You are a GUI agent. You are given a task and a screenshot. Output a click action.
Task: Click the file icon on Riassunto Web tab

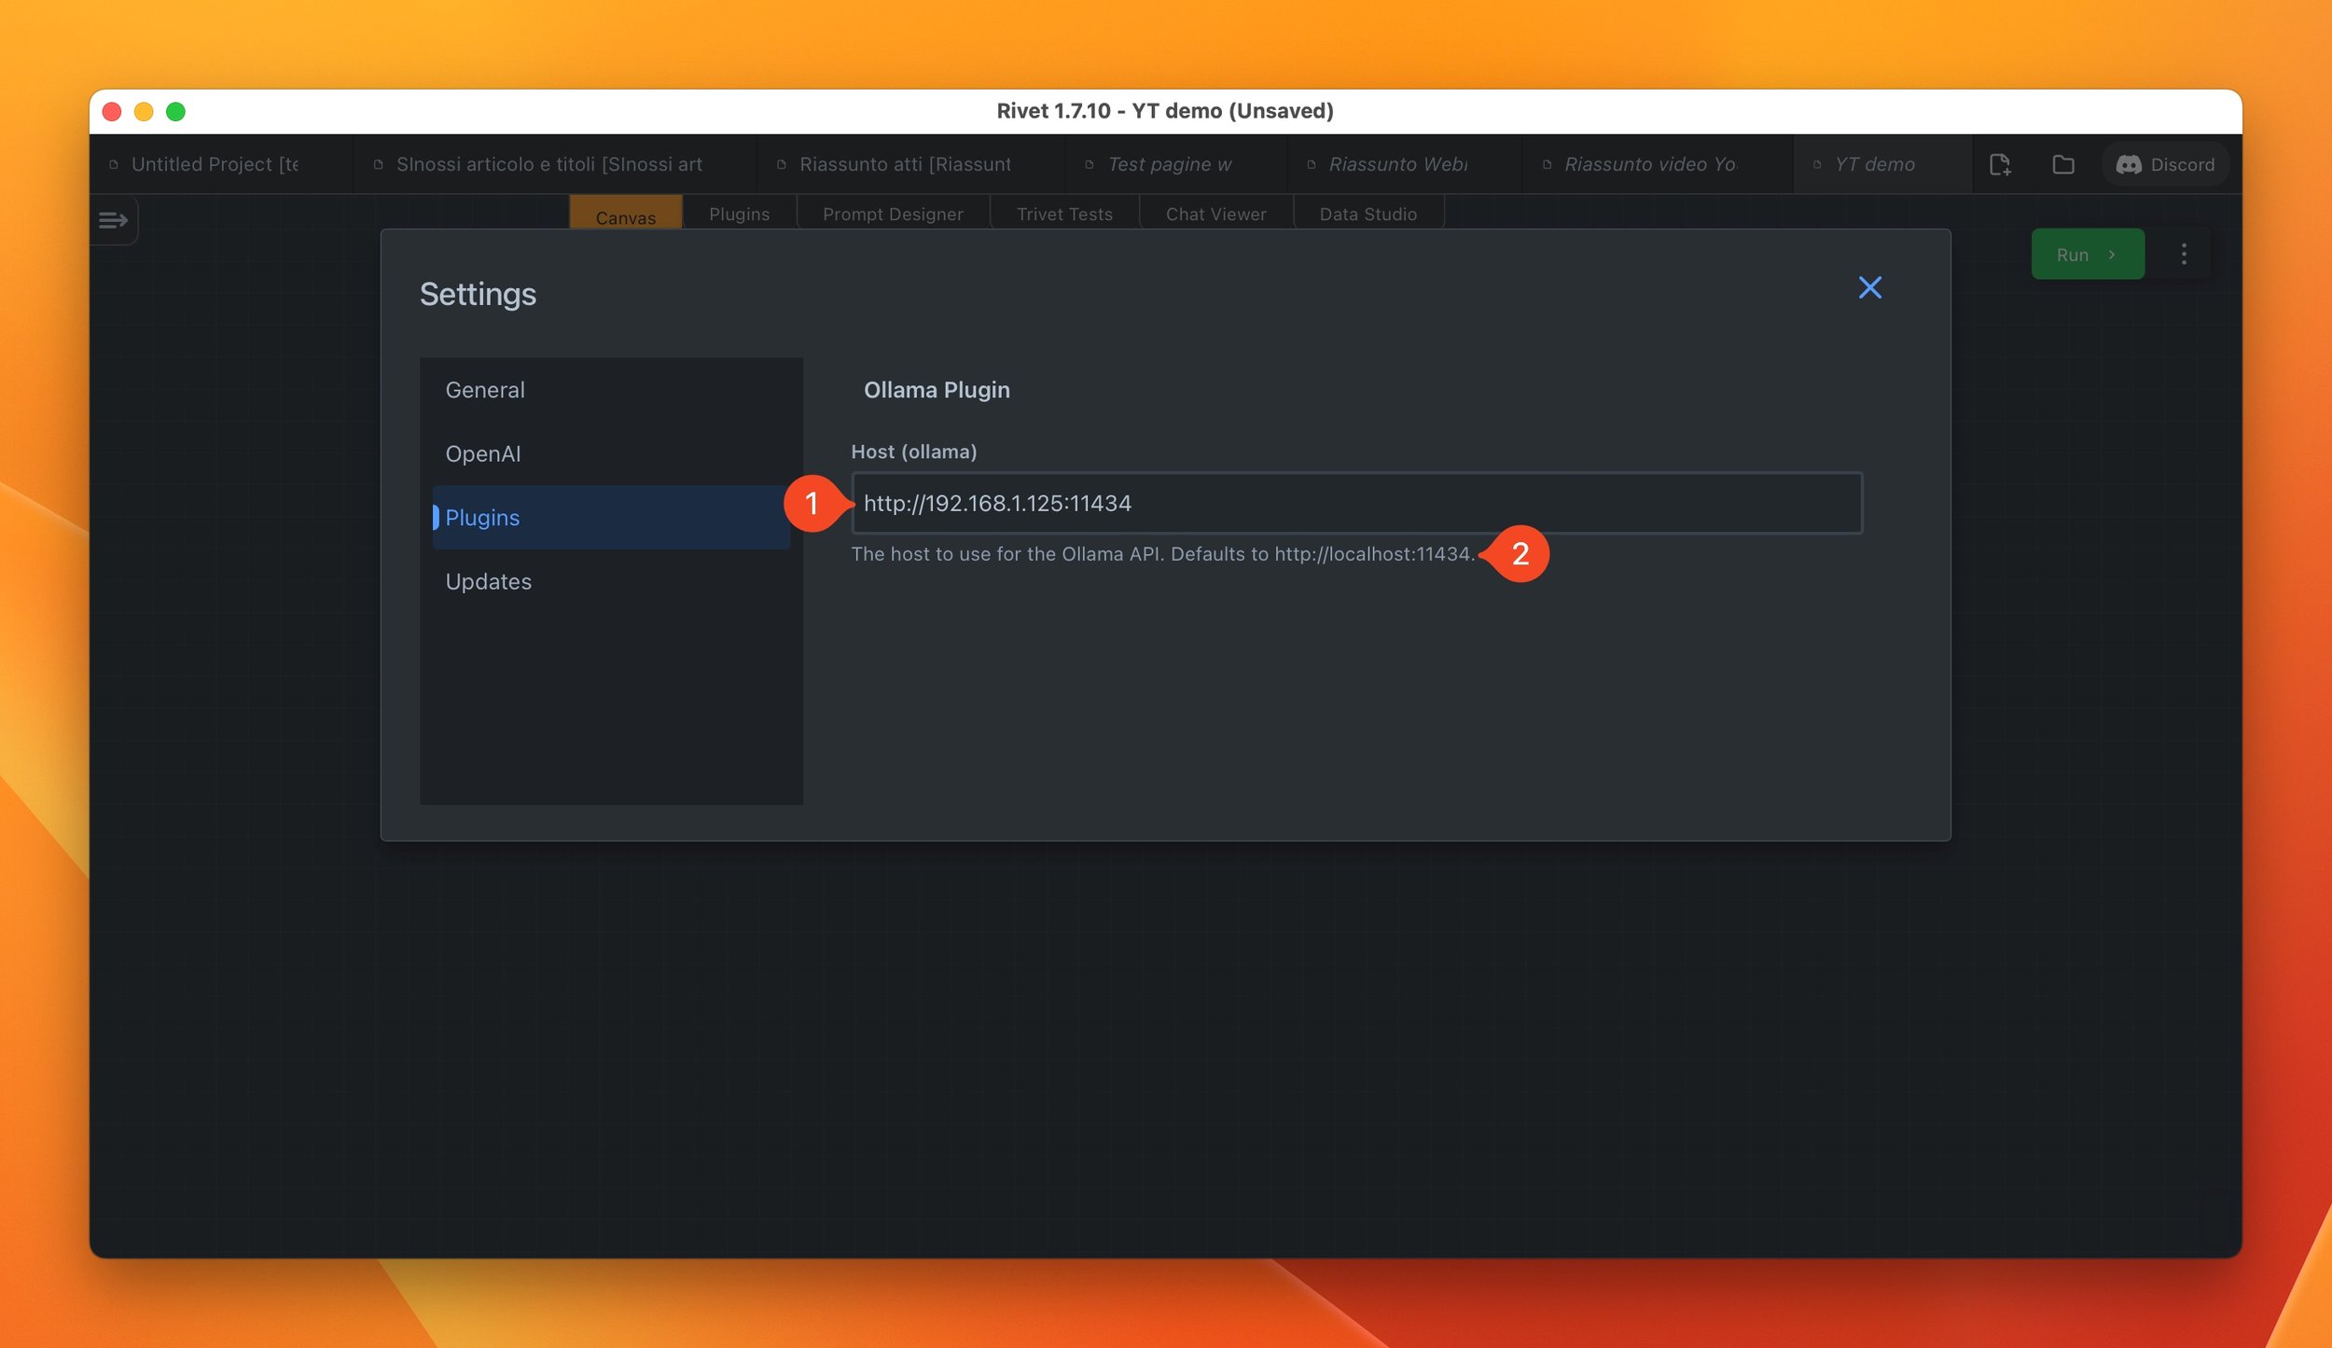tap(1311, 165)
